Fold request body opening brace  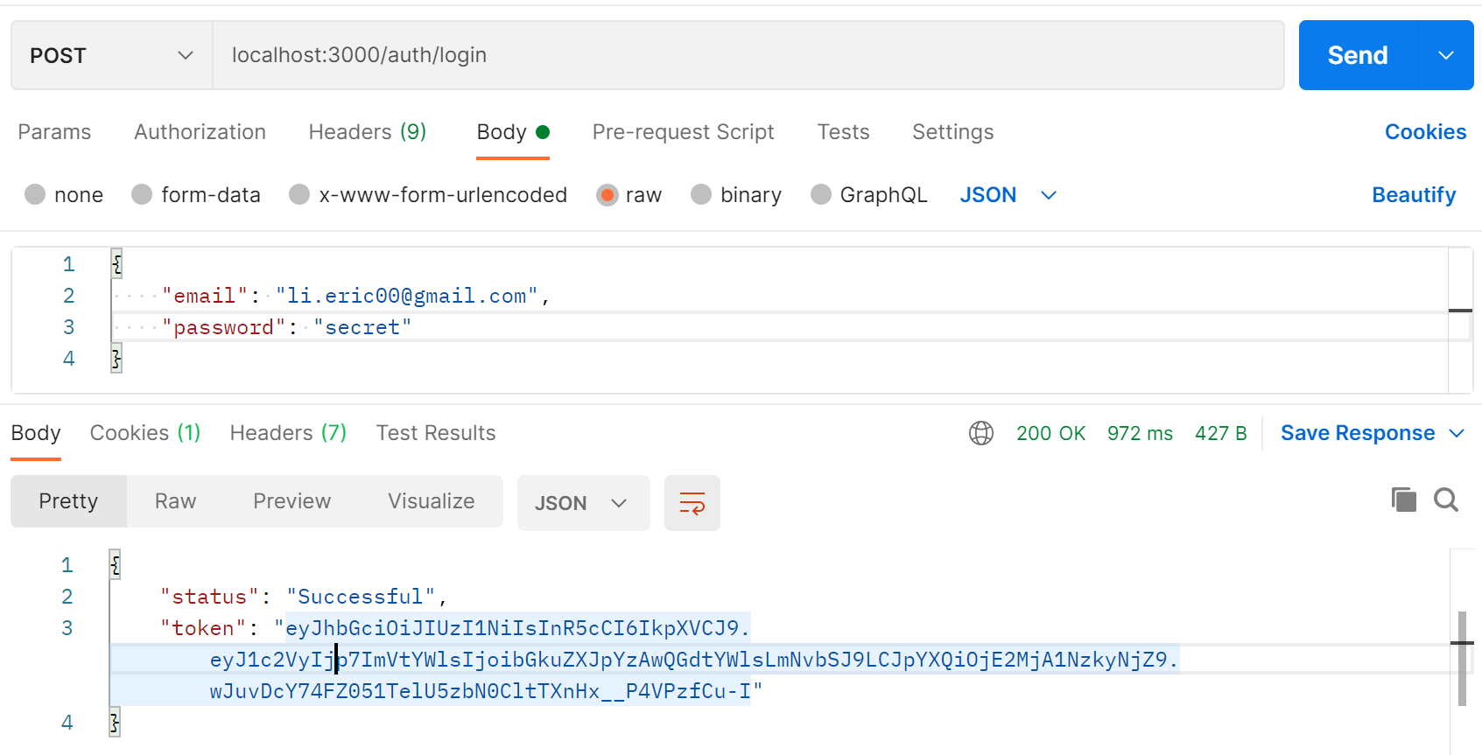(116, 263)
